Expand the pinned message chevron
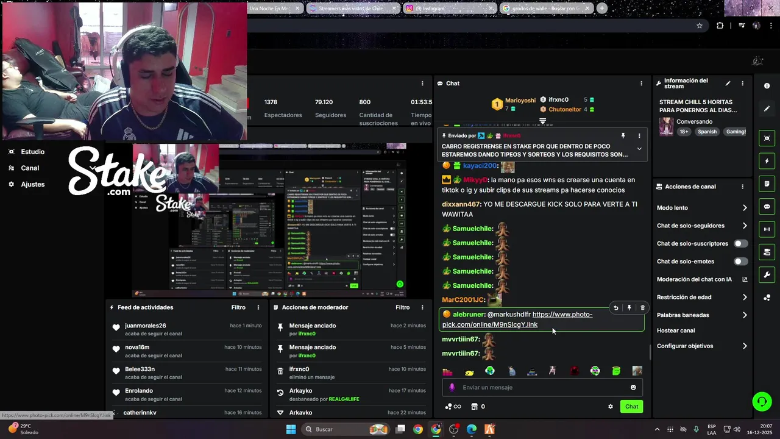The image size is (780, 439). click(x=639, y=149)
